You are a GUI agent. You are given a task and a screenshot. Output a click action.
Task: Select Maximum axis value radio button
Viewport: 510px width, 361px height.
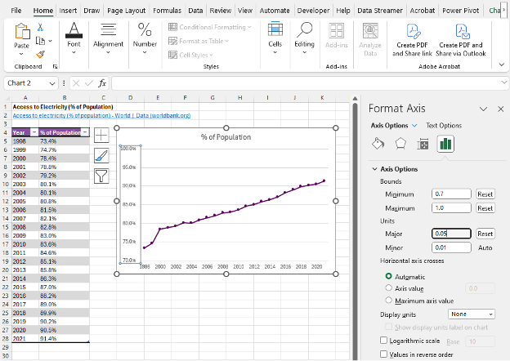tap(388, 301)
